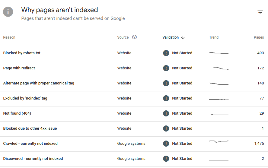Open the Not found (404) reason
268x168 pixels.
17,113
